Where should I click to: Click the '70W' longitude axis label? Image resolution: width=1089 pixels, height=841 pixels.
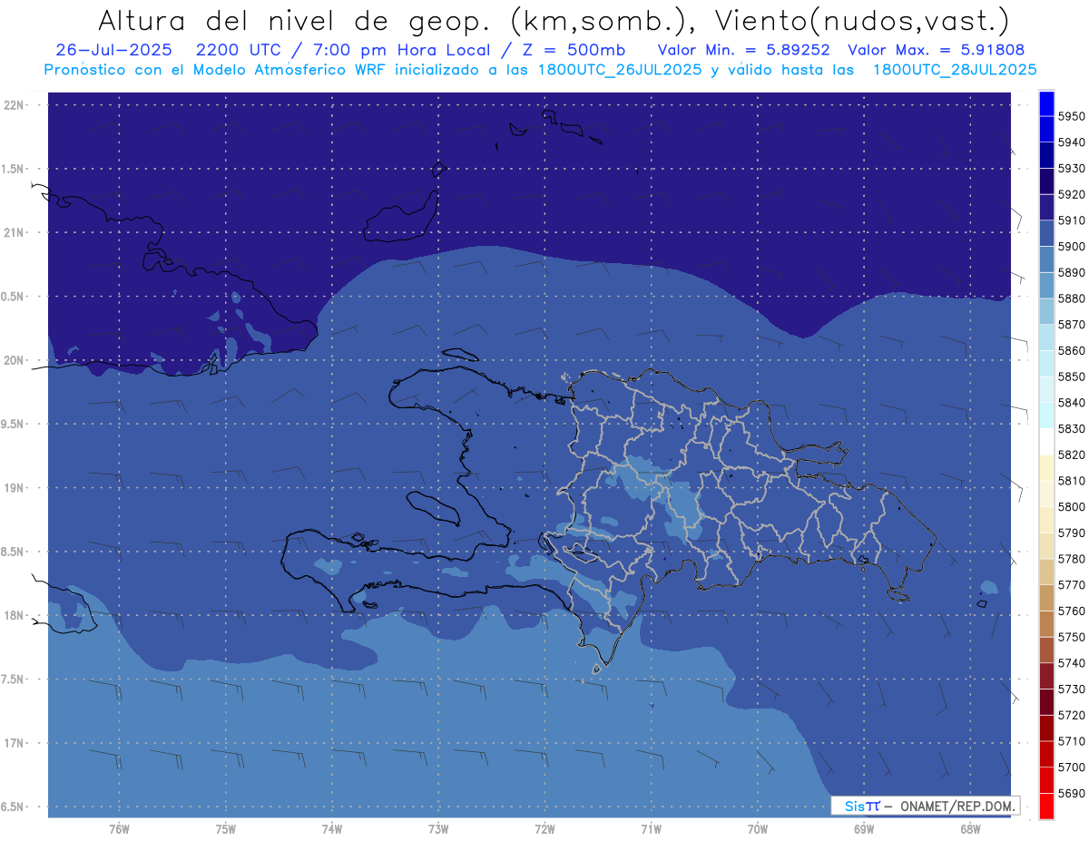[758, 829]
